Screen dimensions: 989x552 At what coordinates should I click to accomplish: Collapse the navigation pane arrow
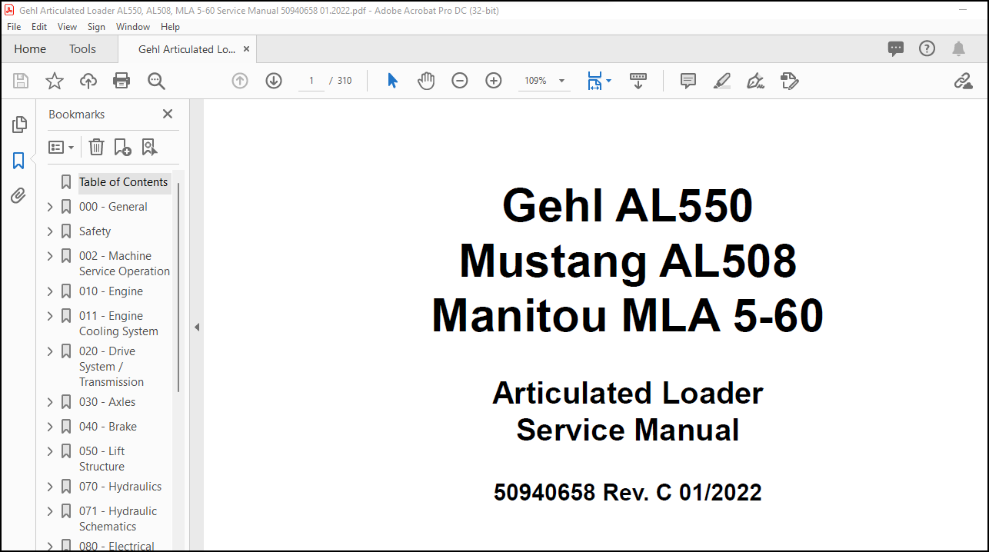[x=196, y=327]
